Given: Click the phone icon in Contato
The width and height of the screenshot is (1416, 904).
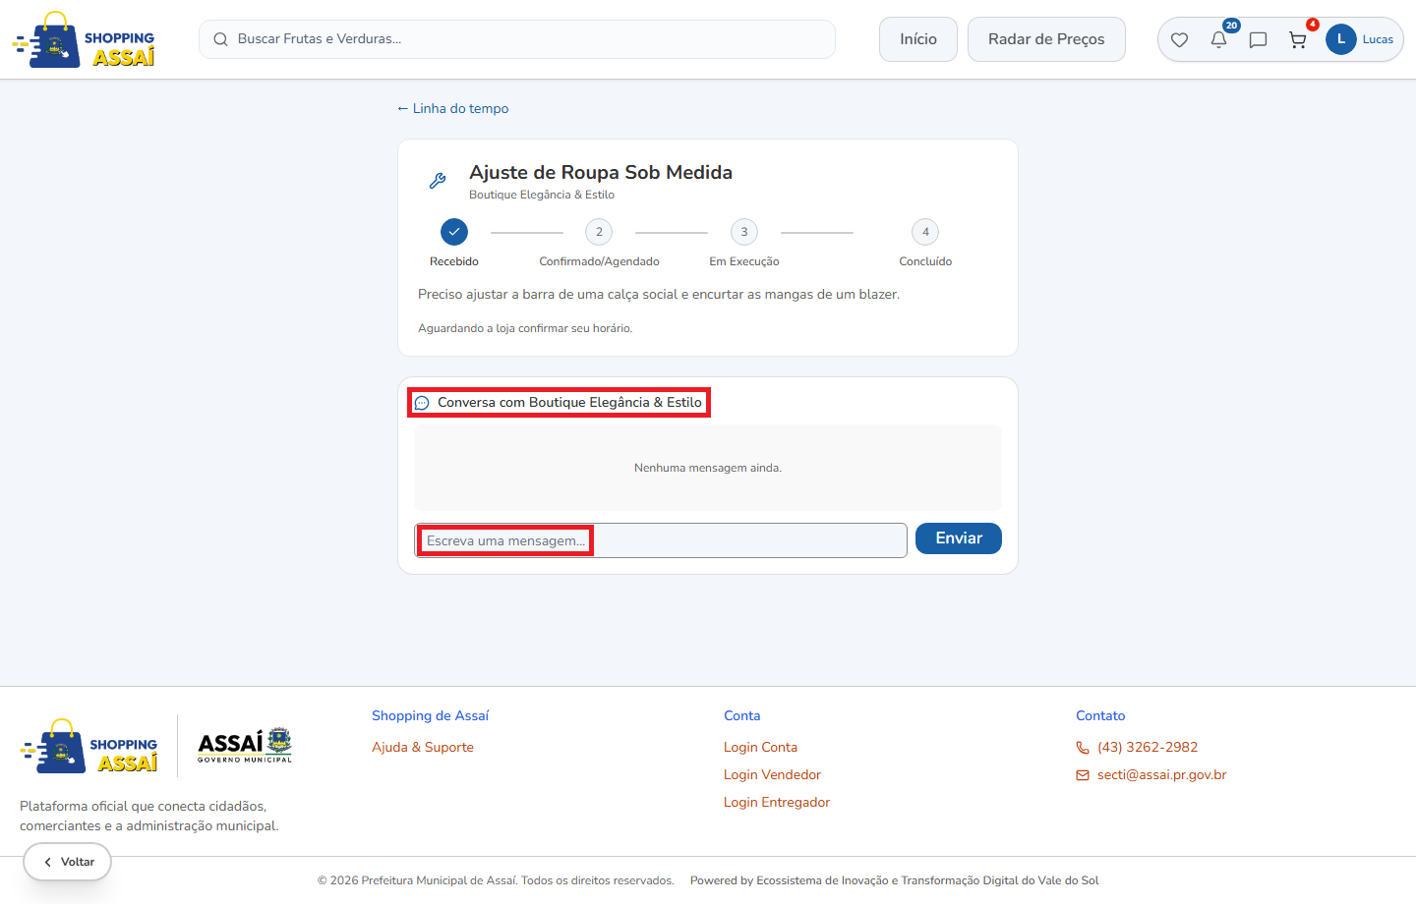Looking at the screenshot, I should [1083, 748].
